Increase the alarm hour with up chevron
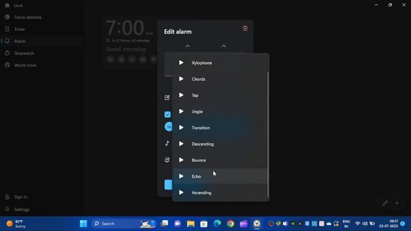 pyautogui.click(x=188, y=46)
